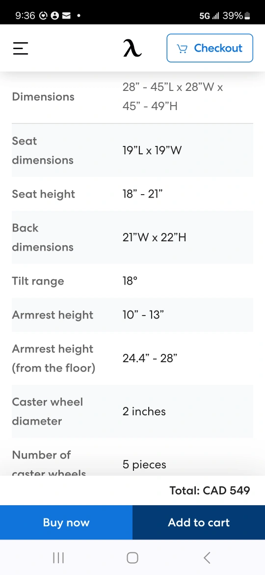Screen dimensions: 265x575
Task: Tap the Add to cart button
Action: point(199,522)
